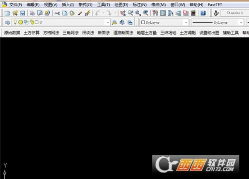
Task: Open Sheet Set Manager icon
Action: pos(178,13)
